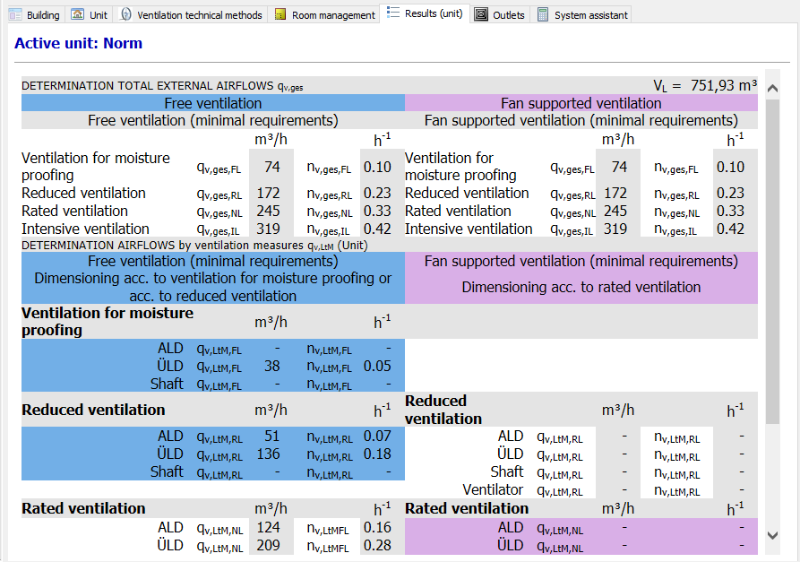Select the air volume value 751,93 m³
The image size is (800, 562).
click(724, 85)
